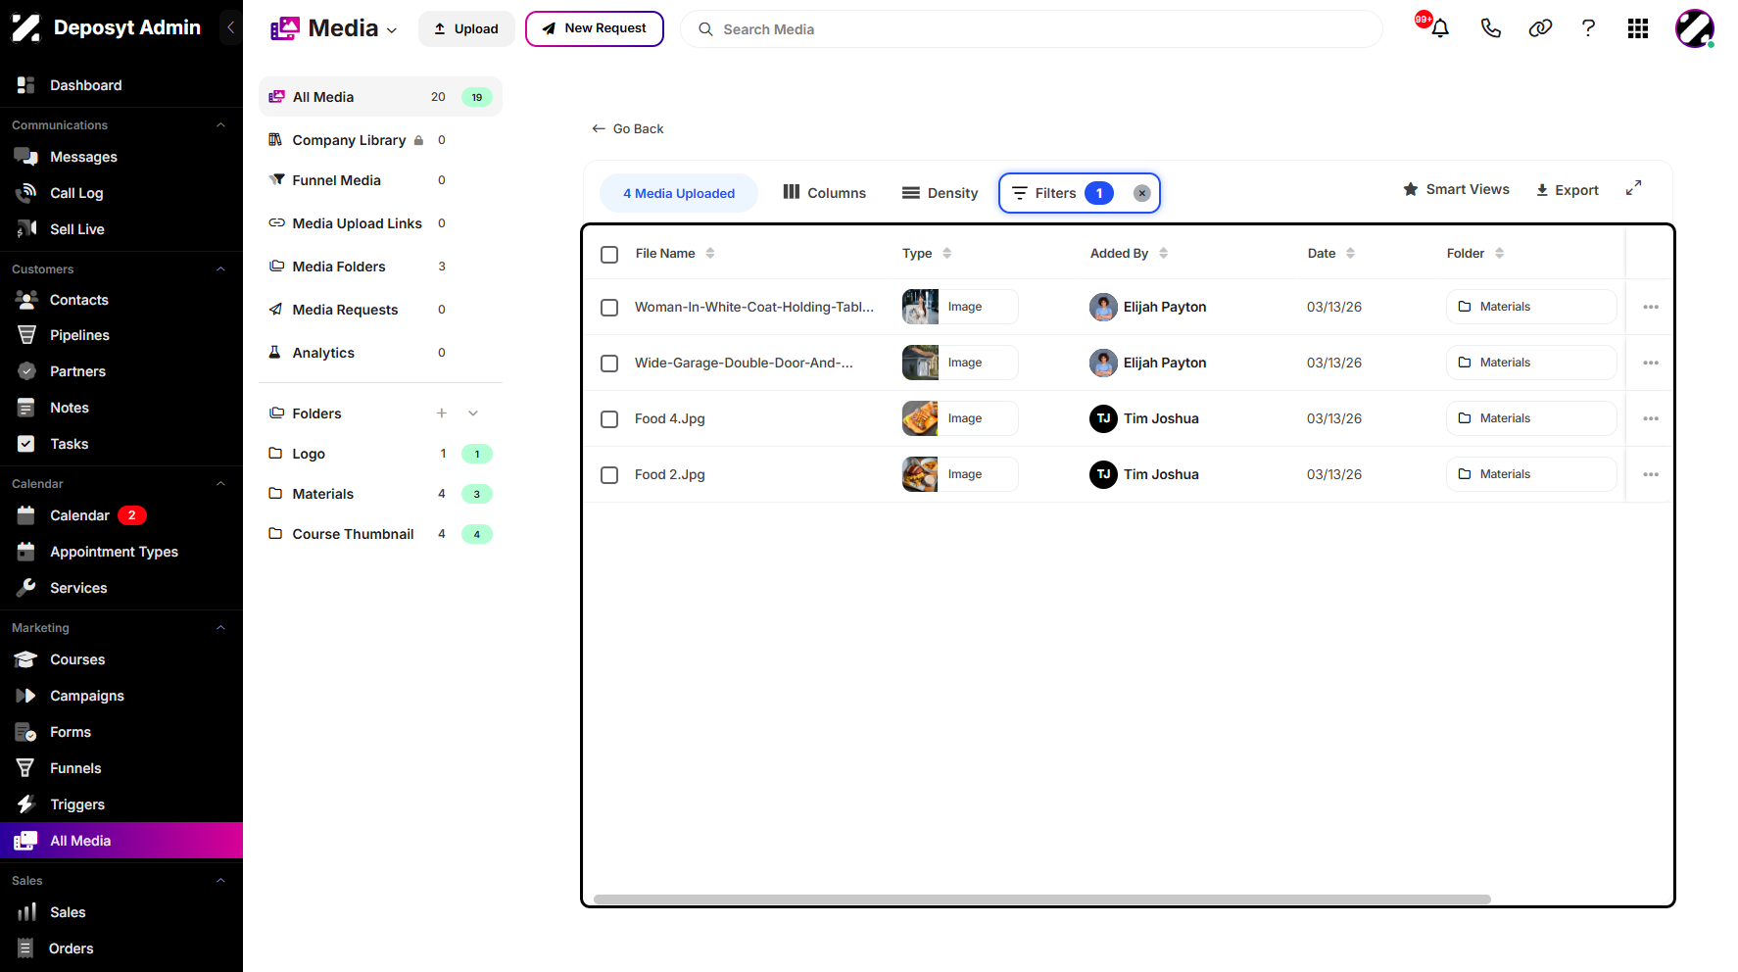Open row options for Food 2.Jpg
Viewport: 1738px width, 972px height.
tap(1651, 474)
